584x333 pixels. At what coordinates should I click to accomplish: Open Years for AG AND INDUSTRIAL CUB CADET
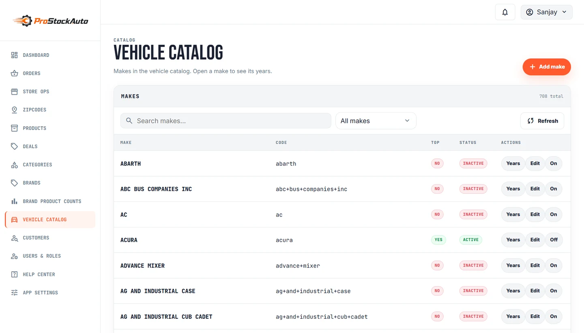tap(513, 316)
